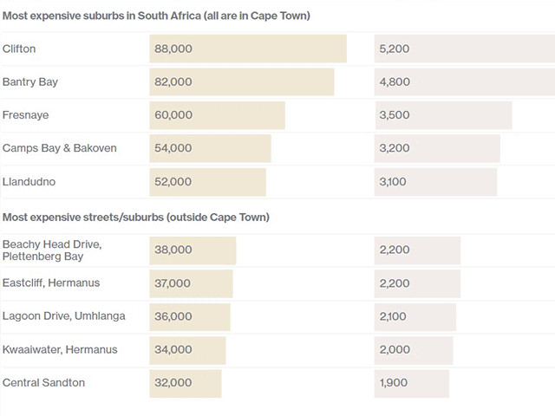Click the Lagoon Drive, Umhlanga label
555x416 pixels.
coord(64,316)
